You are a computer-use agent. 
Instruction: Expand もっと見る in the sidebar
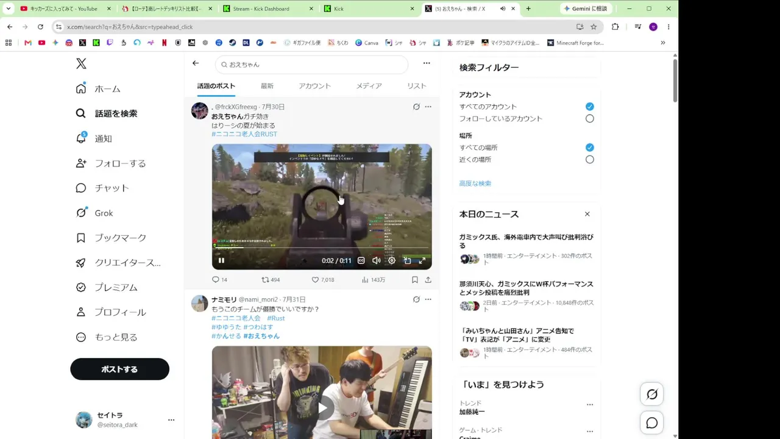coord(107,337)
